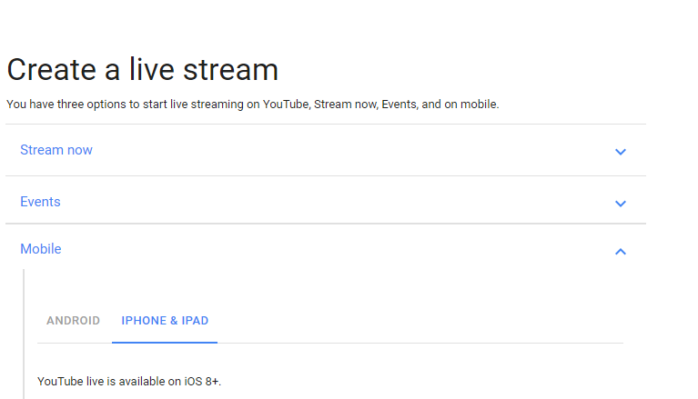The height and width of the screenshot is (399, 698).
Task: Click the 'YouTube live is available on iOS 8+.' text
Action: (129, 381)
